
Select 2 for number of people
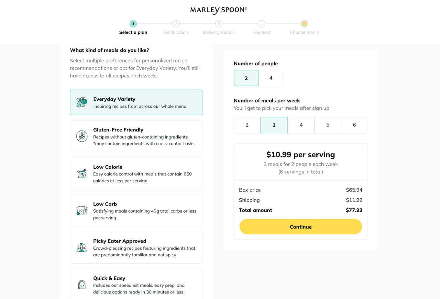click(x=246, y=78)
